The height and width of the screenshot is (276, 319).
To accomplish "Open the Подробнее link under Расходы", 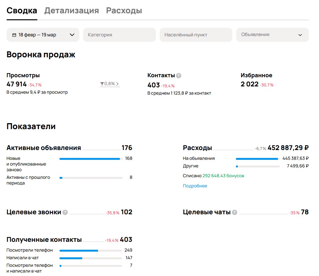I will tap(195, 186).
